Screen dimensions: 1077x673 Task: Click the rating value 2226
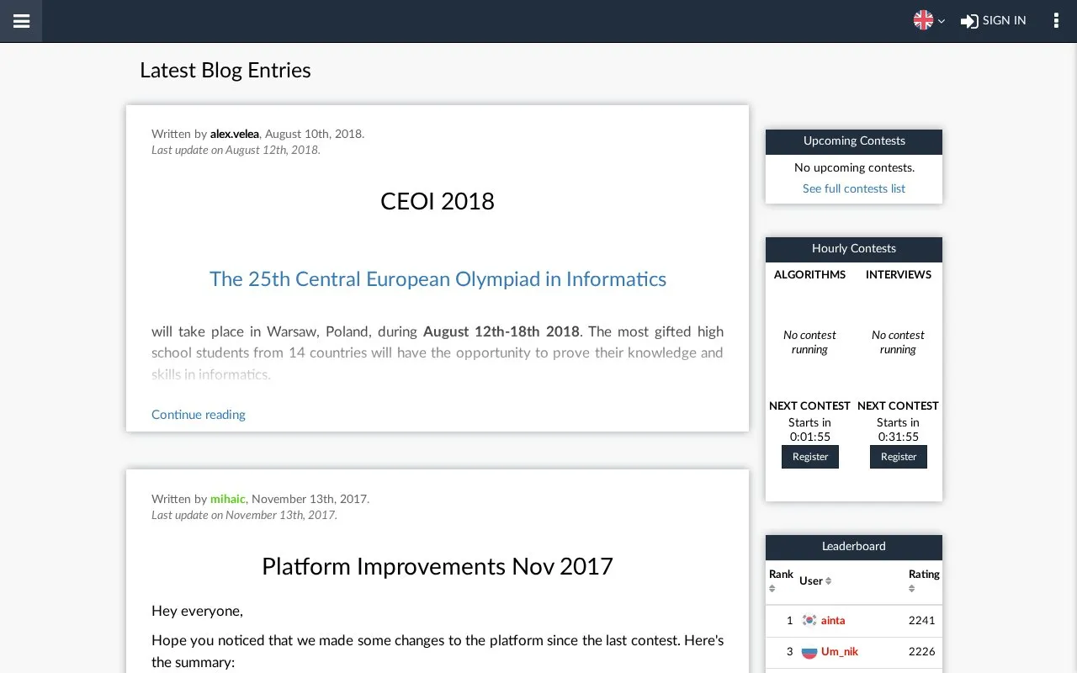pos(922,652)
